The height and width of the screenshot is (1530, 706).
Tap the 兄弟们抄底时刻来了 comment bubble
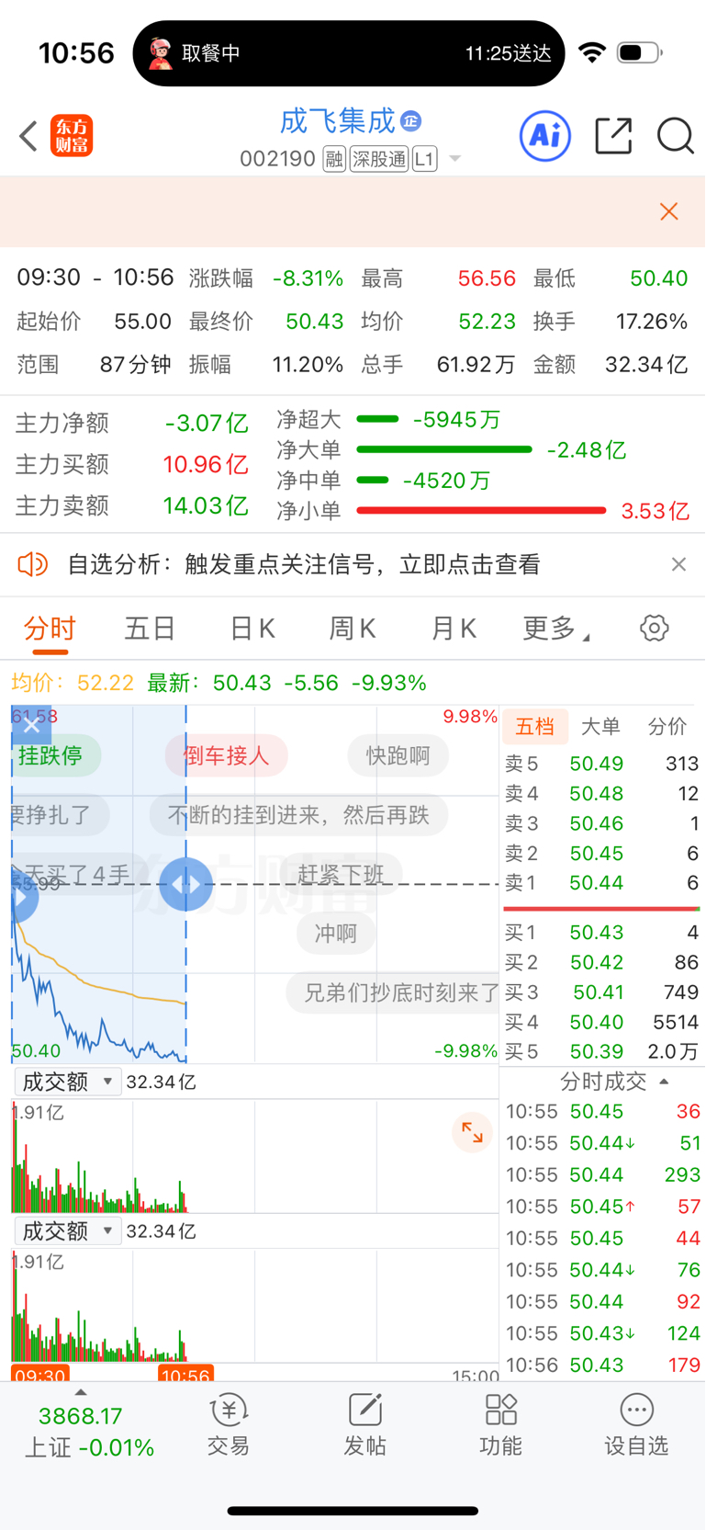[393, 992]
